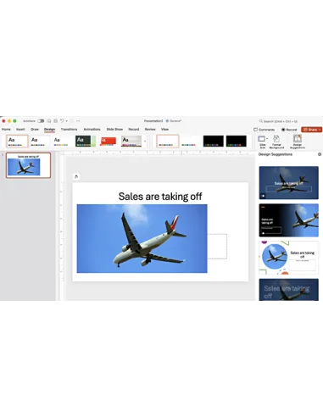The height and width of the screenshot is (417, 323).
Task: Open the Transitions ribbon tab
Action: [69, 129]
